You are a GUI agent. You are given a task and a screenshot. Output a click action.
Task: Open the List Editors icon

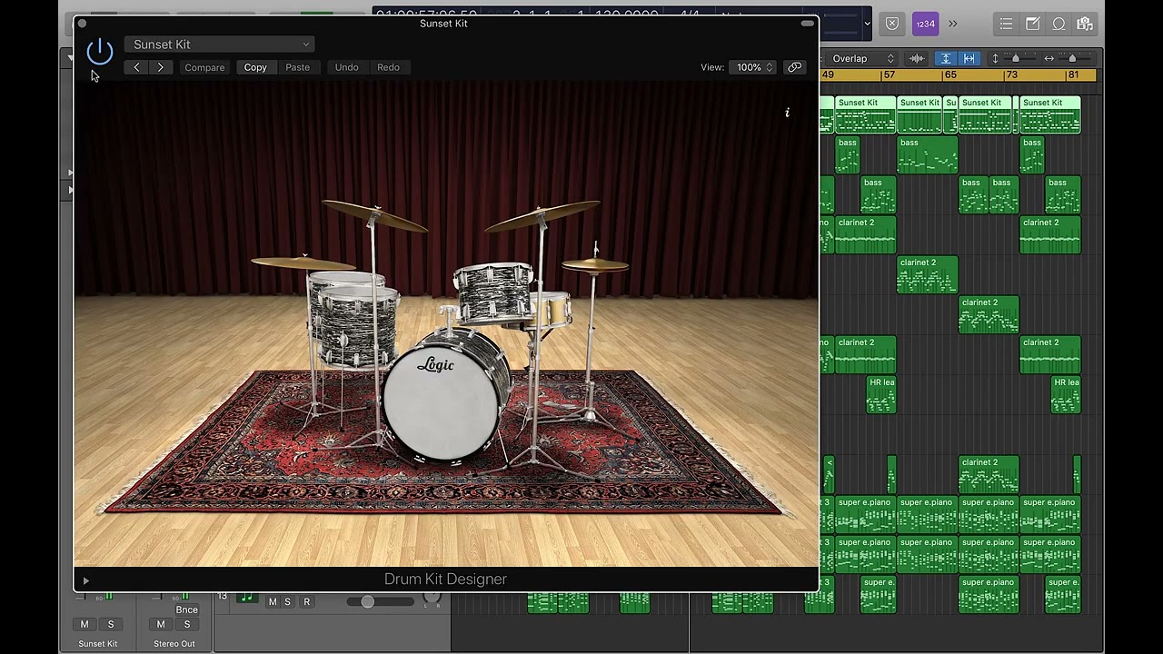[x=1006, y=25]
